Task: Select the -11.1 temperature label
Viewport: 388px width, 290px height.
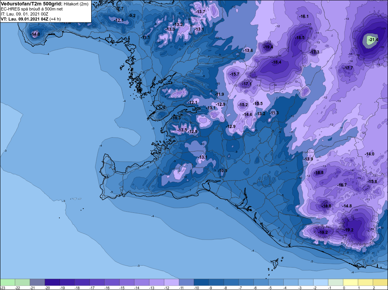Action: 146,37
